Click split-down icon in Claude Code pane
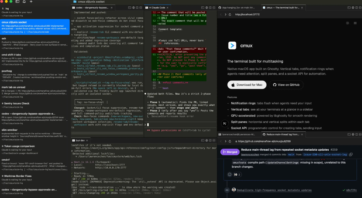This screenshot has height=198, width=362. (x=214, y=8)
